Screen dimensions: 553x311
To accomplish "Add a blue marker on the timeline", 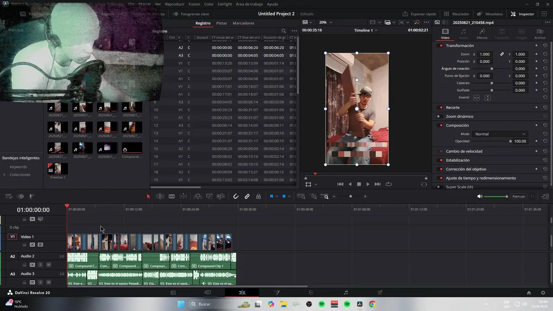I will tap(284, 196).
